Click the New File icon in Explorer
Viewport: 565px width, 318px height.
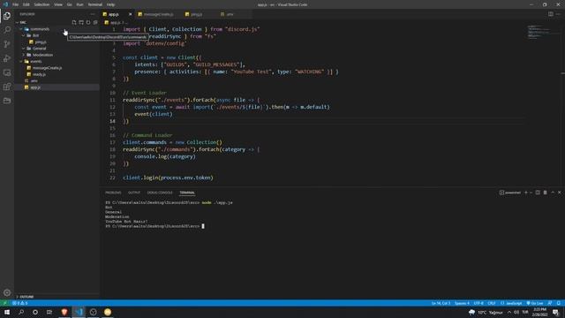click(x=74, y=22)
